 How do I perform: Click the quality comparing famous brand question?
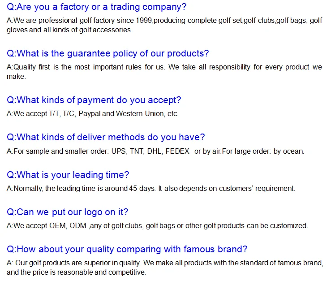pyautogui.click(x=127, y=249)
